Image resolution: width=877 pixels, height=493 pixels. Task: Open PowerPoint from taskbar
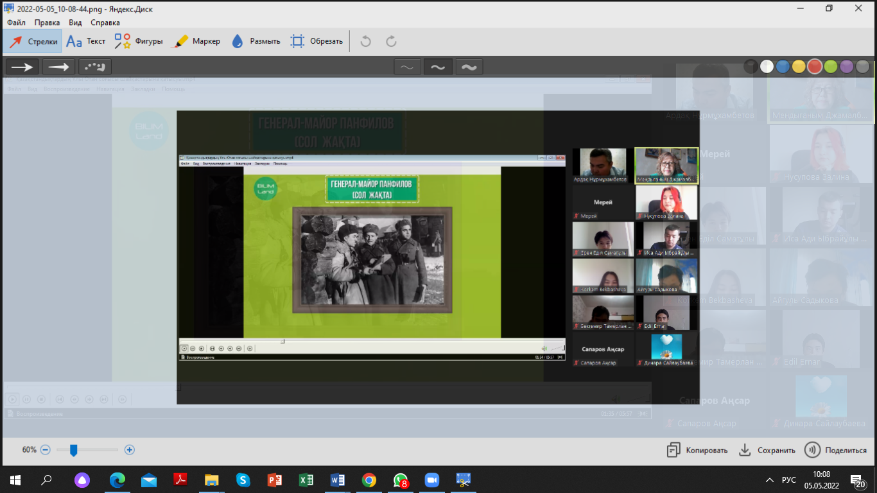click(275, 480)
